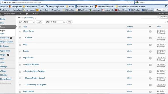Check the box for the Contact page

pyautogui.click(x=20, y=38)
